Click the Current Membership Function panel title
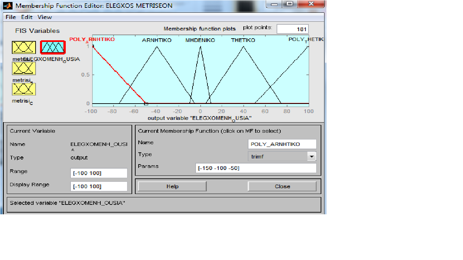Screen dimensions: 463x260 209,131
